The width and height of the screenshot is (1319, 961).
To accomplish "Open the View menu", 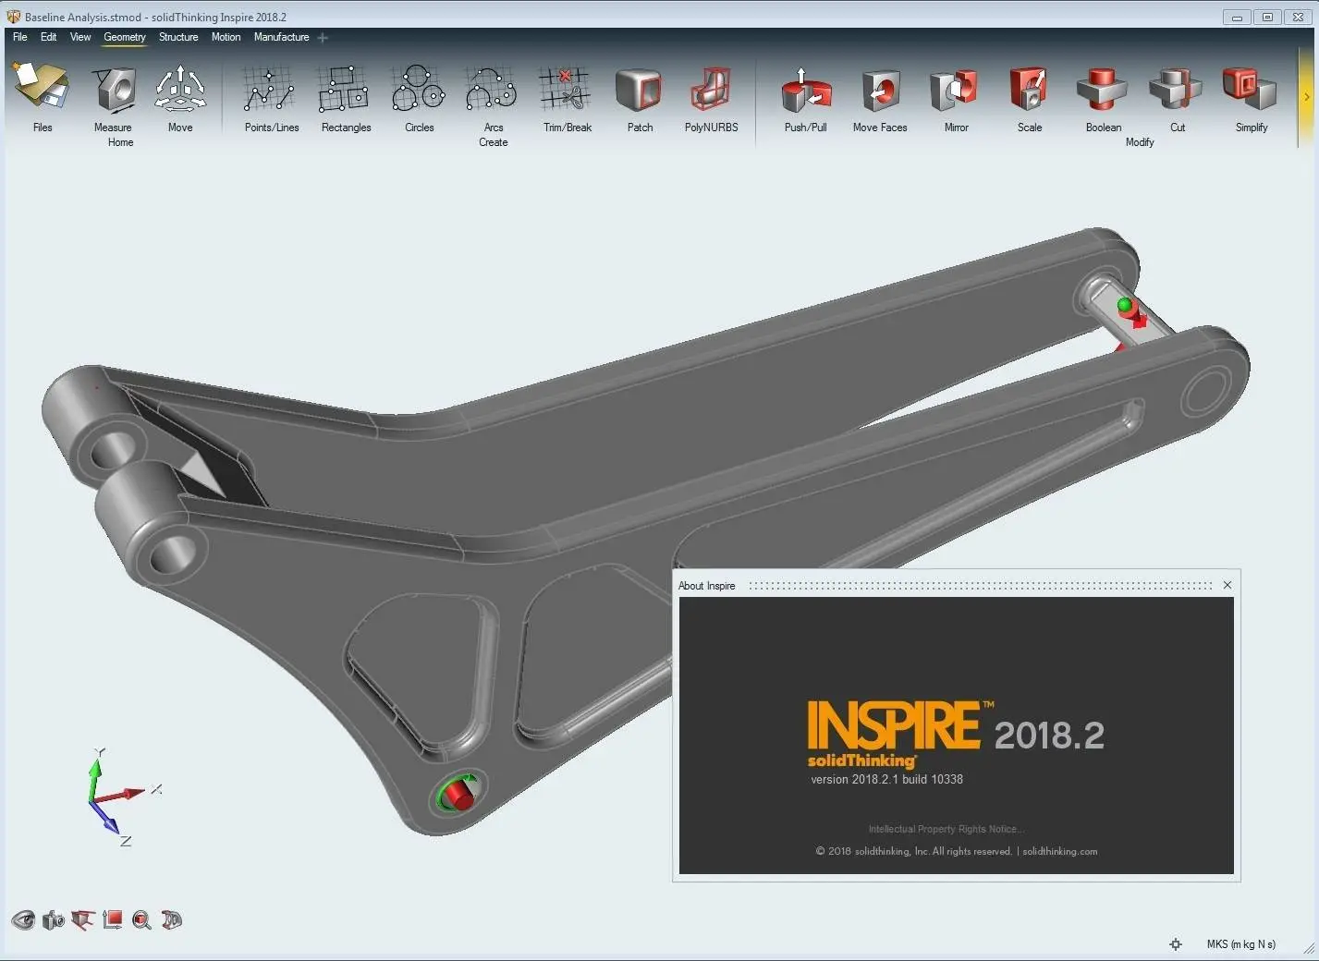I will click(x=80, y=37).
